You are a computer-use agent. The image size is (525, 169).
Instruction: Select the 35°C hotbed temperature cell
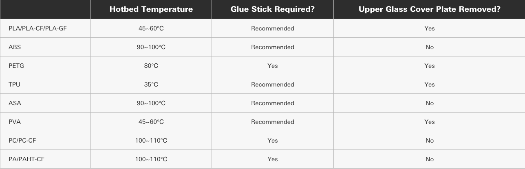point(151,84)
